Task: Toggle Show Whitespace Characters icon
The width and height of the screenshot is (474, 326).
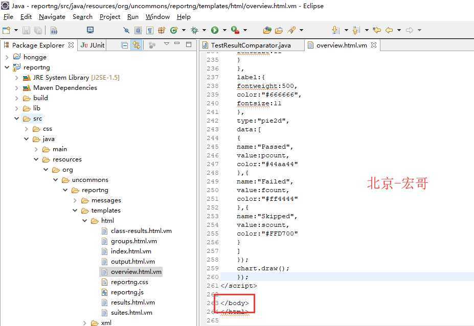Action: coord(150,30)
